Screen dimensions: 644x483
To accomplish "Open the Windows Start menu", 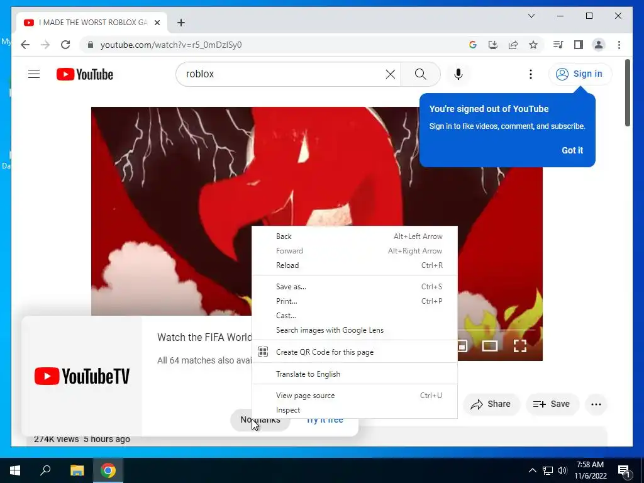I will [15, 470].
